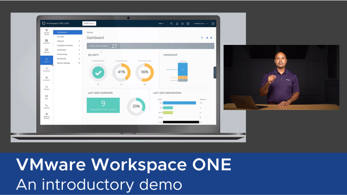Click the green 8-15 days bar

[x=168, y=113]
